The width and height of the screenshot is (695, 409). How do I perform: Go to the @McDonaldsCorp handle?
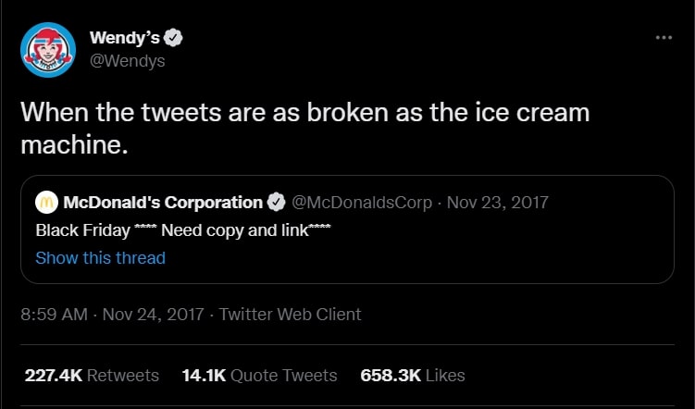pyautogui.click(x=361, y=202)
